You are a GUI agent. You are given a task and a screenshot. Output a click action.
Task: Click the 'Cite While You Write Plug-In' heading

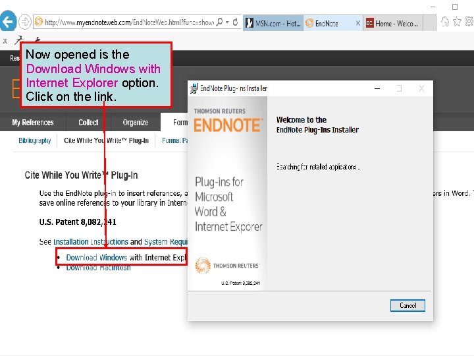click(x=81, y=175)
